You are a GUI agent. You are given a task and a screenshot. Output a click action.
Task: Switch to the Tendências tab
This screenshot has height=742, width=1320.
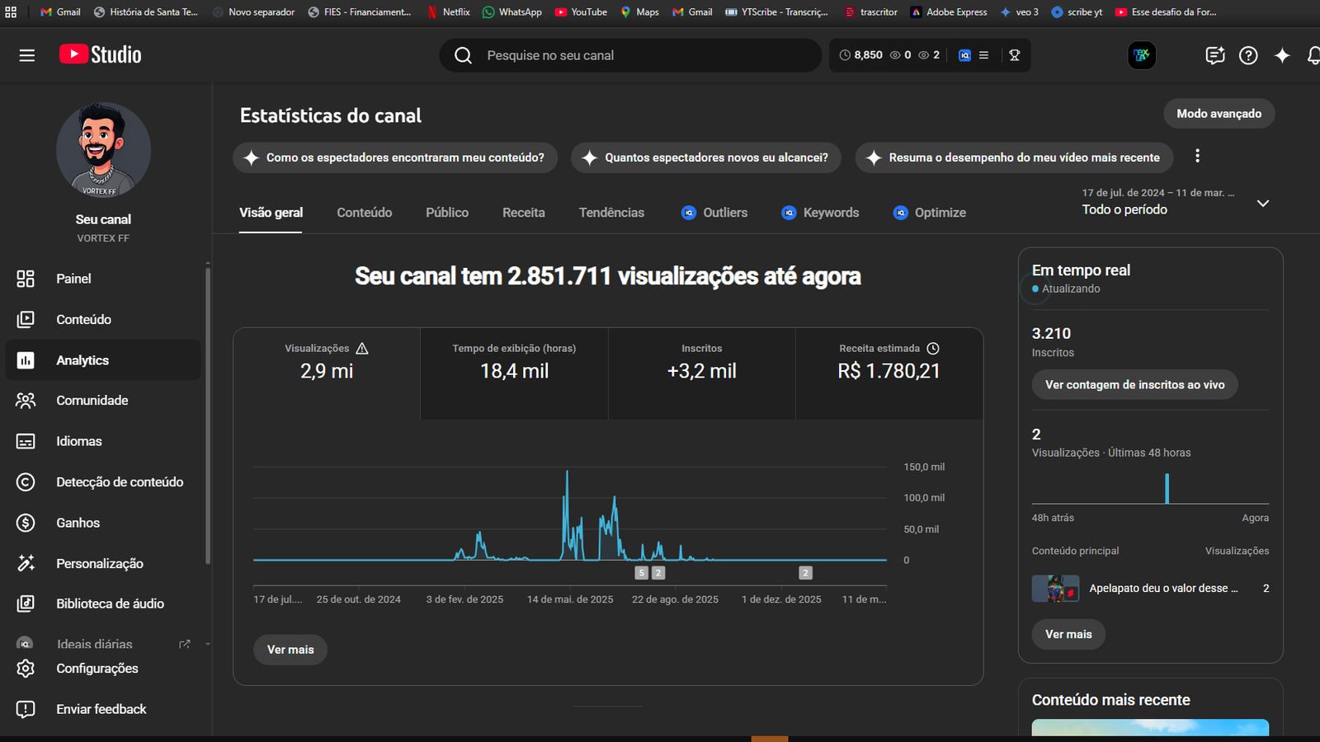[611, 213]
